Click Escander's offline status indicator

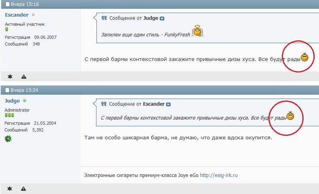(x=33, y=15)
